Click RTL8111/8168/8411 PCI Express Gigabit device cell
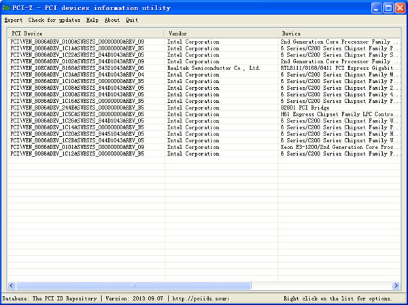This screenshot has height=305, width=408. pos(340,68)
